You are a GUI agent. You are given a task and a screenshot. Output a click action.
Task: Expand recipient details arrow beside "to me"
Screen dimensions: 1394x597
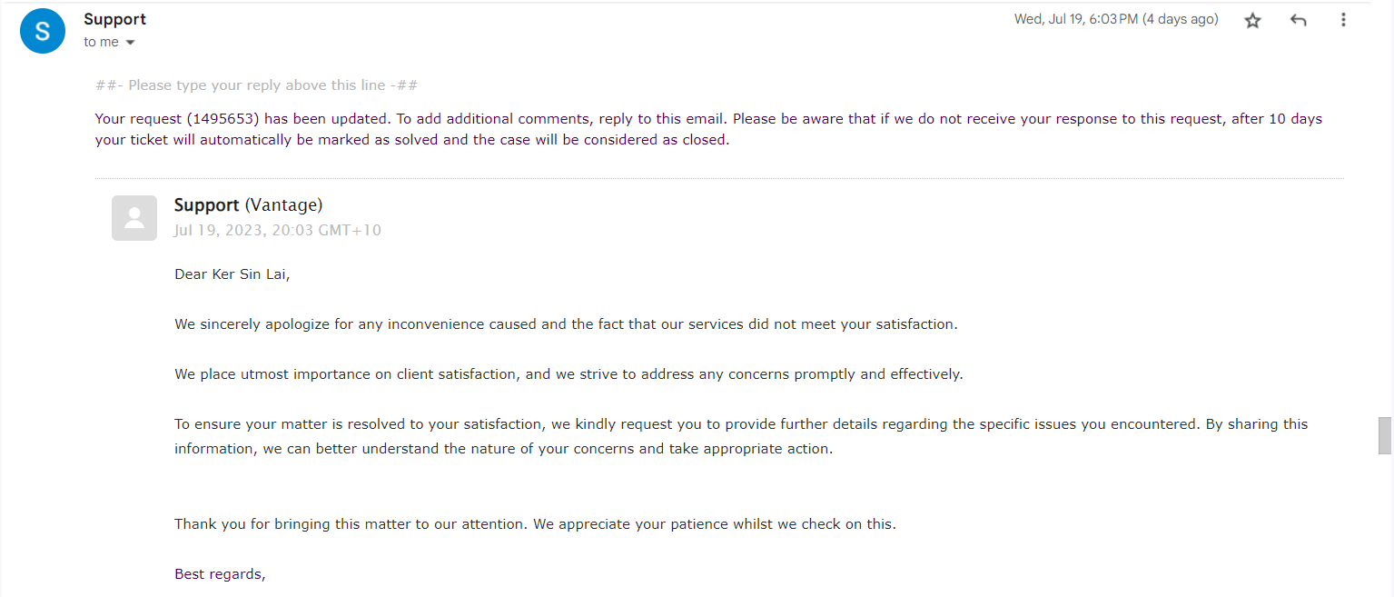[130, 43]
